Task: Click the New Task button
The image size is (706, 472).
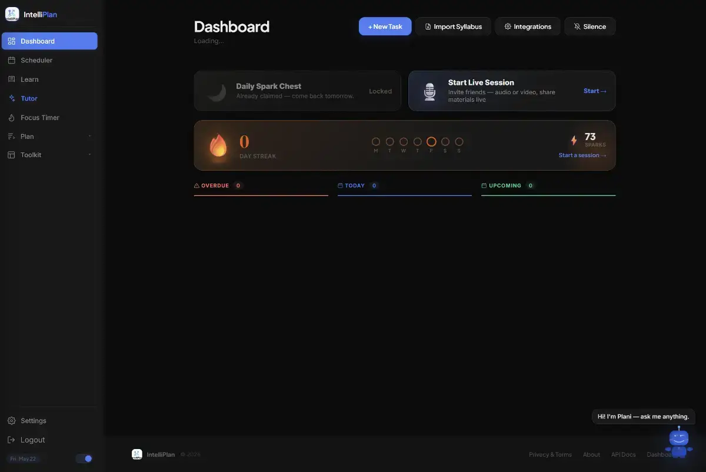Action: (x=385, y=26)
